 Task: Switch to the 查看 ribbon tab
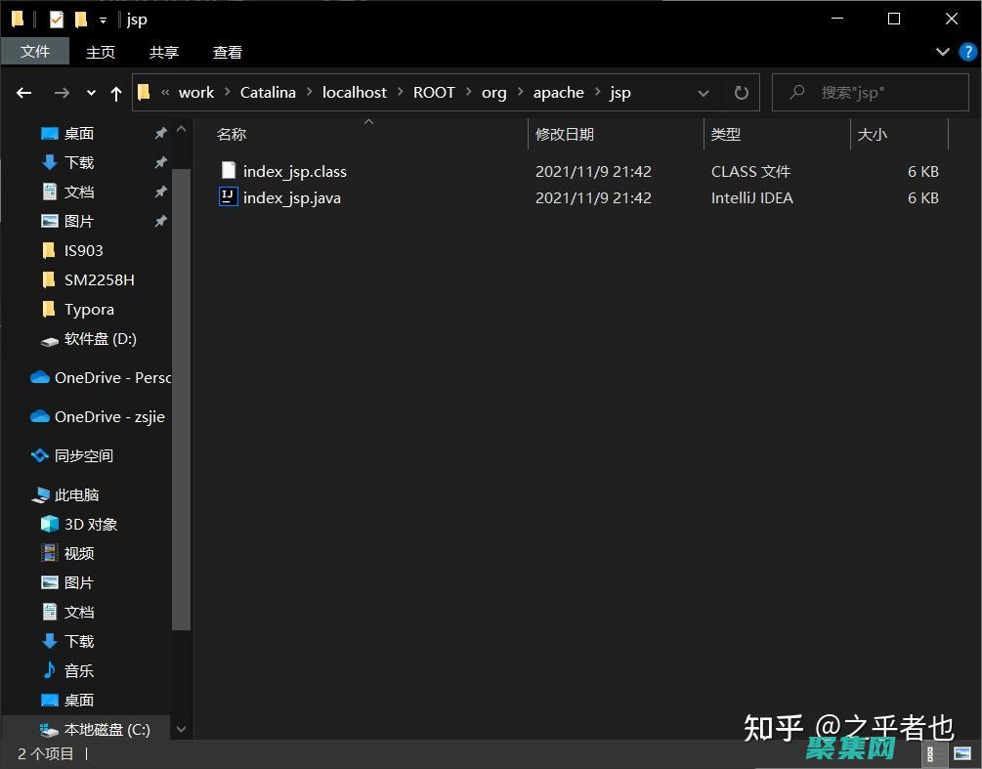[x=227, y=51]
